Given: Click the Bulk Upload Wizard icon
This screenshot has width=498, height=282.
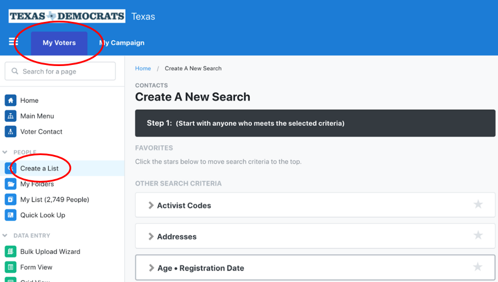Looking at the screenshot, I should click(x=10, y=252).
